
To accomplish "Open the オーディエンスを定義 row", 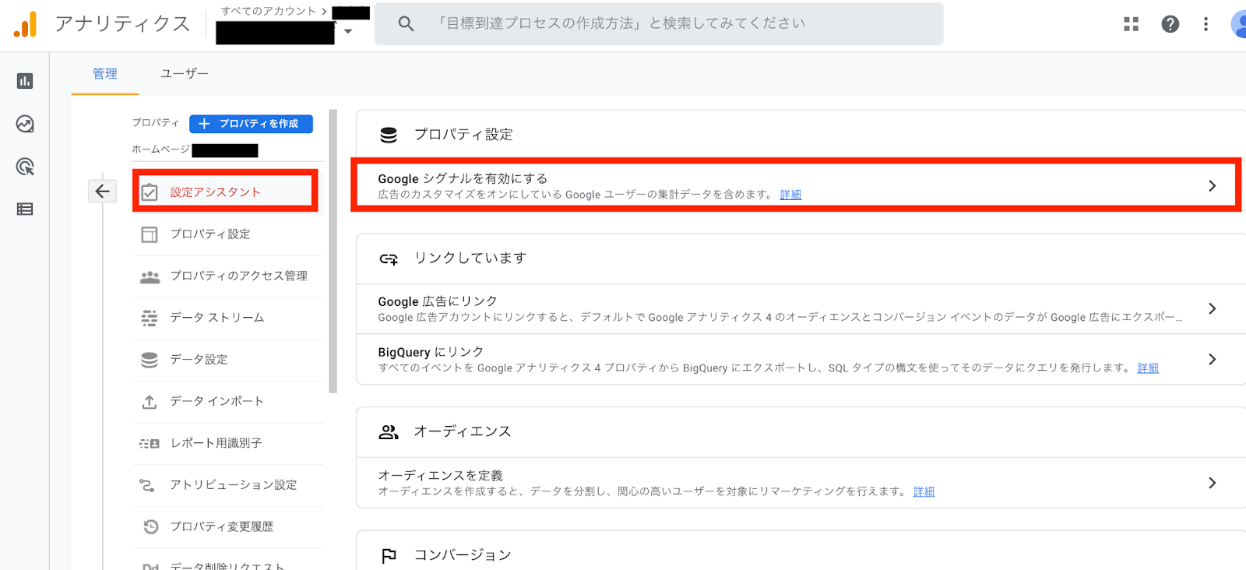I will pyautogui.click(x=801, y=483).
